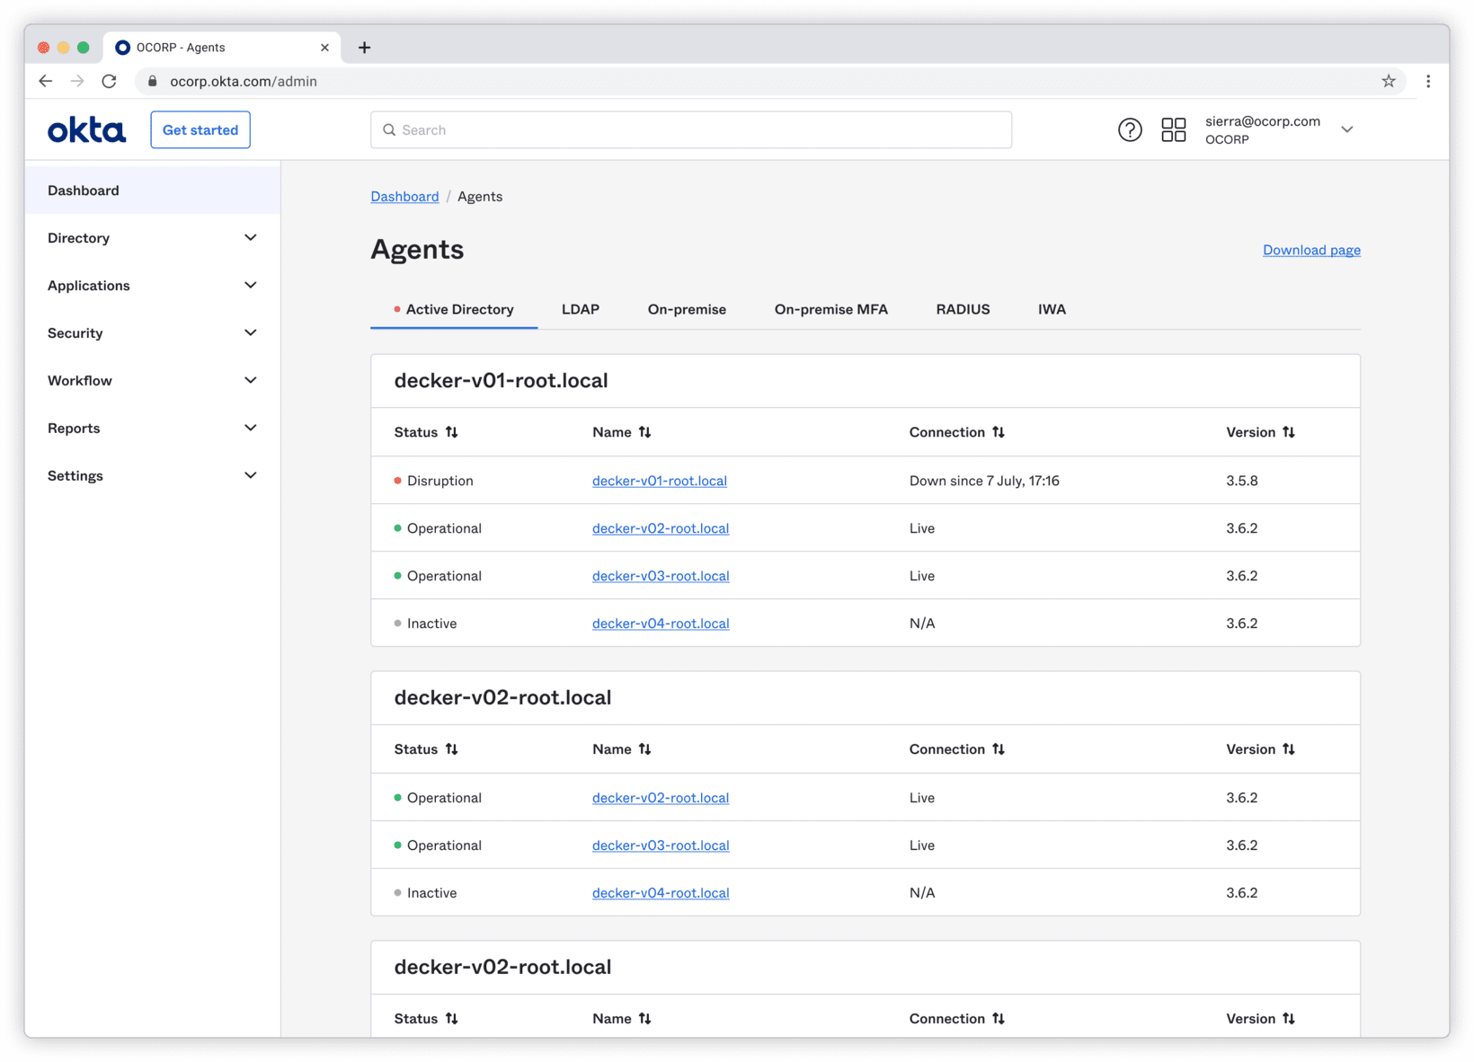This screenshot has height=1062, width=1474.
Task: Reload the page
Action: click(x=109, y=81)
